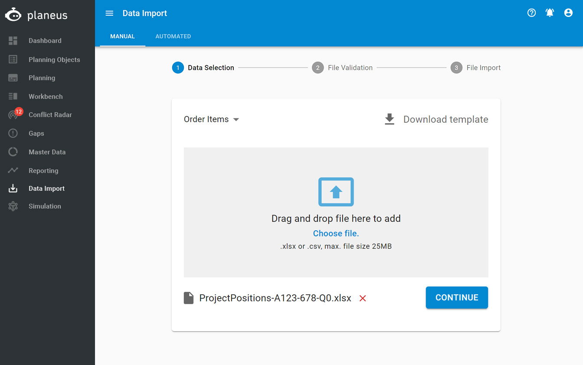The height and width of the screenshot is (365, 583).
Task: Click the Planning Objects list icon
Action: tap(13, 59)
